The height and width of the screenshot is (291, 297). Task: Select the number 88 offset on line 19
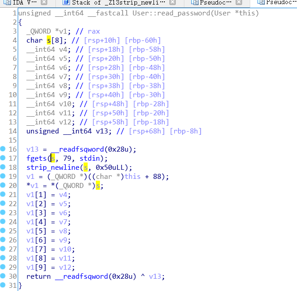pos(157,177)
